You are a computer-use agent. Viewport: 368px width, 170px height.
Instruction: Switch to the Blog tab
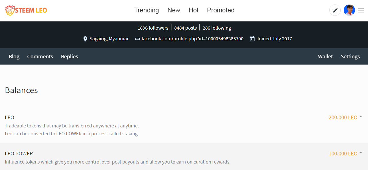14,56
